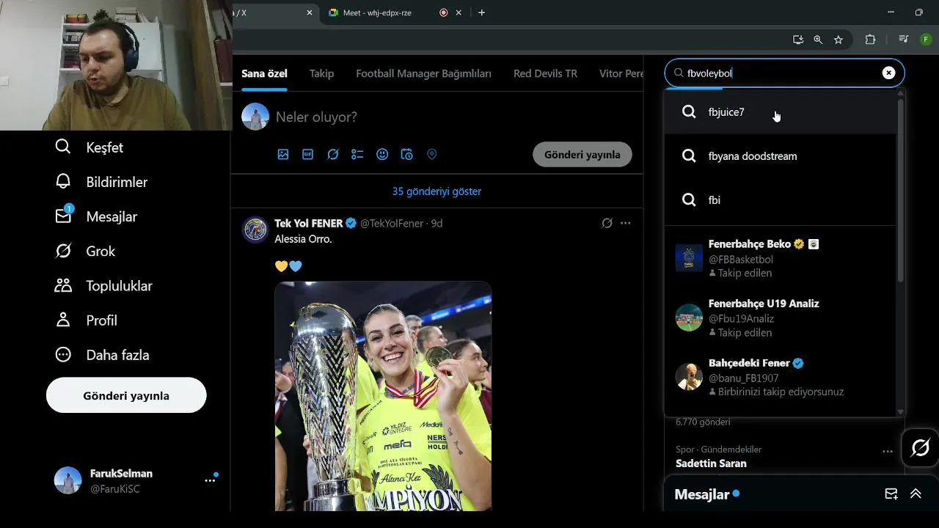939x528 pixels.
Task: Open Mesajlar in the left sidebar
Action: click(x=96, y=216)
